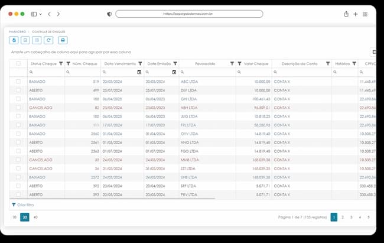Viewport: 384px width, 243px height.
Task: Go back with browser back arrow
Action: click(x=49, y=14)
